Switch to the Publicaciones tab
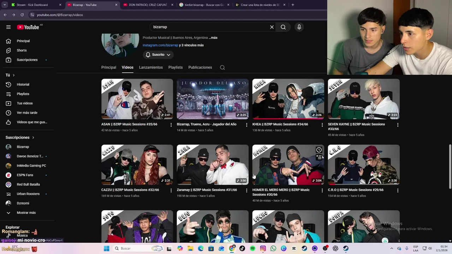The image size is (452, 254). tap(200, 67)
